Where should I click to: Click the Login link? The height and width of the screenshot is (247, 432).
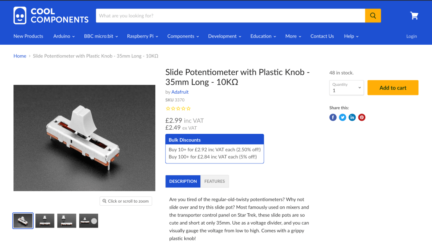click(x=411, y=36)
